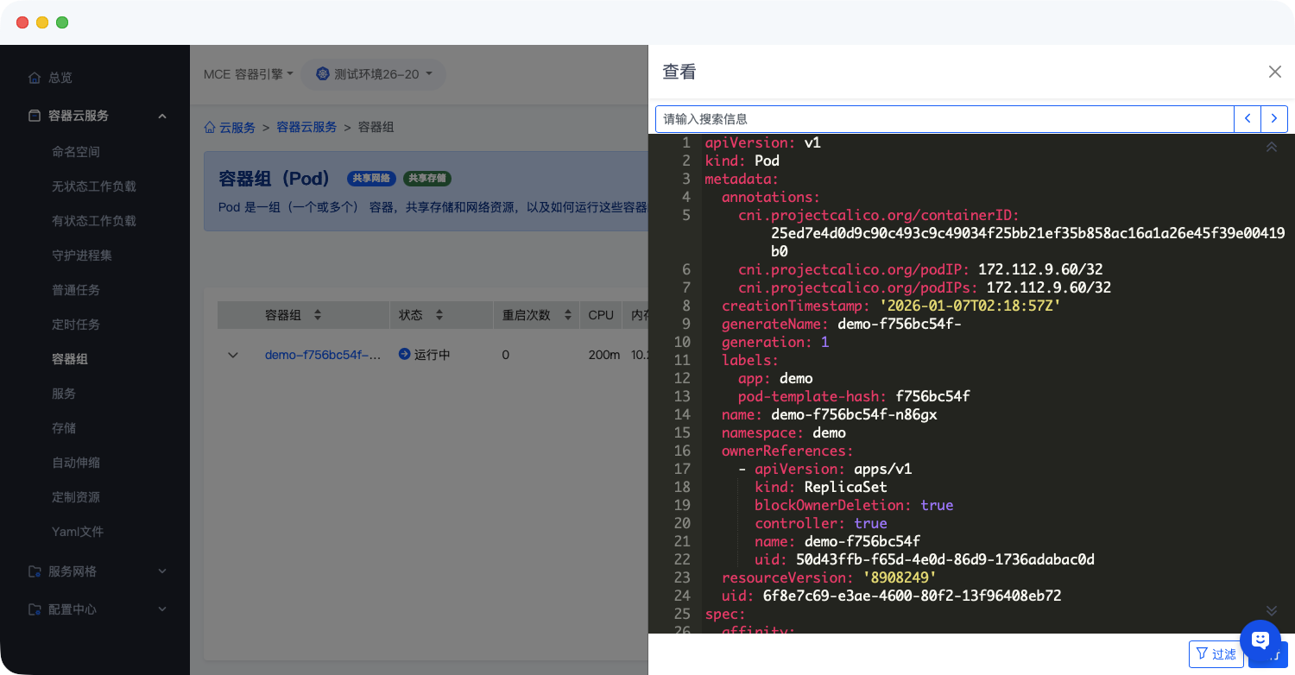Go to previous search match arrow
The width and height of the screenshot is (1295, 675).
click(1248, 119)
